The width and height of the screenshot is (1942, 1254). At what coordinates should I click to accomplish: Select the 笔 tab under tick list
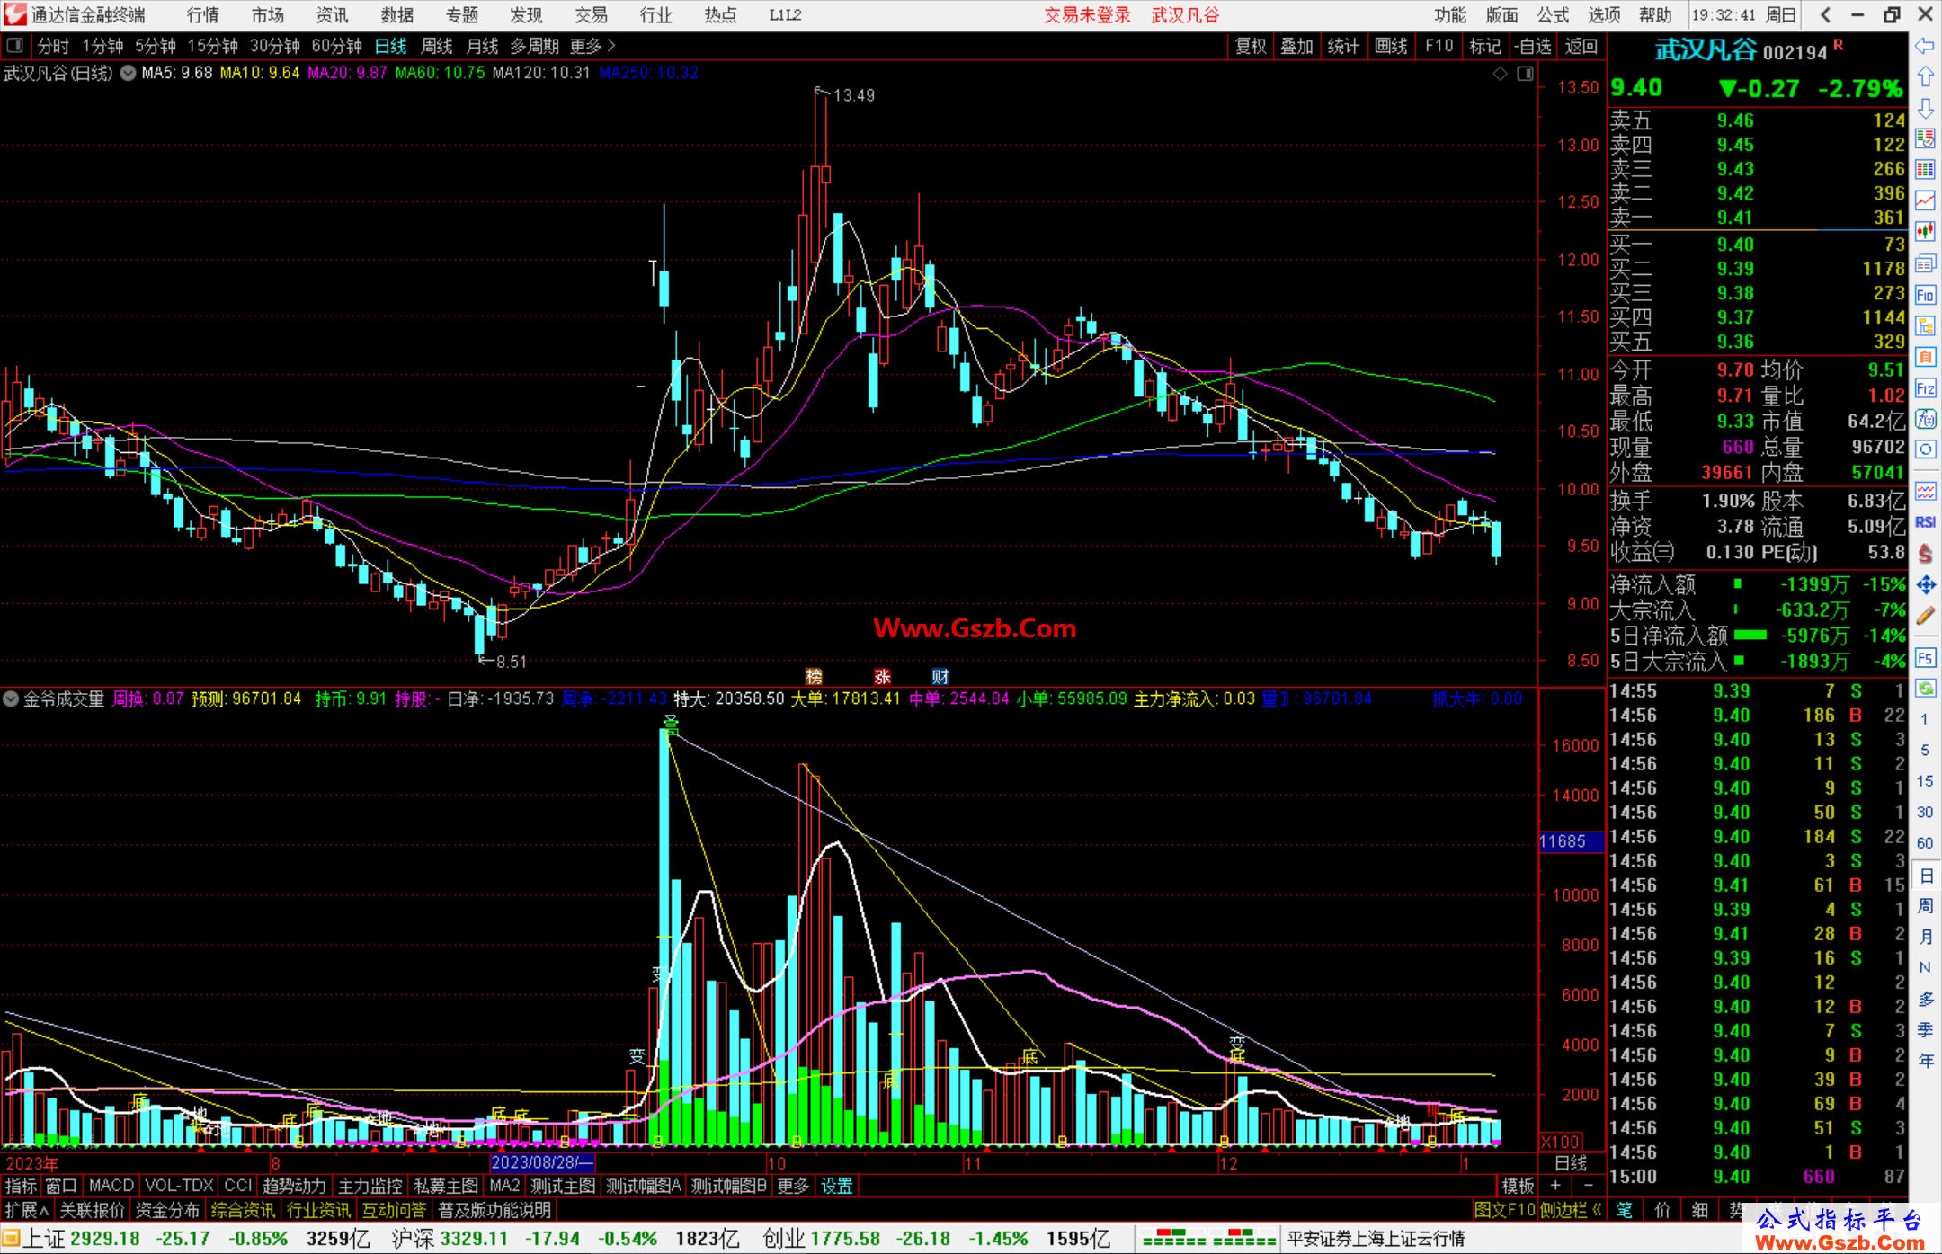point(1625,1210)
